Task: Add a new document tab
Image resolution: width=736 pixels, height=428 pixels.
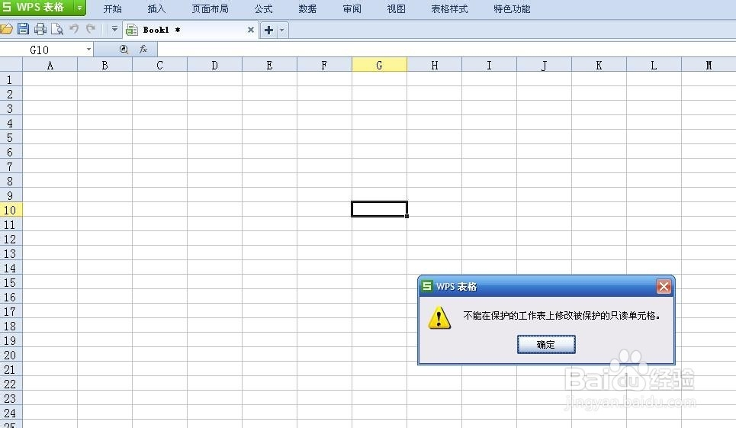Action: pyautogui.click(x=269, y=30)
